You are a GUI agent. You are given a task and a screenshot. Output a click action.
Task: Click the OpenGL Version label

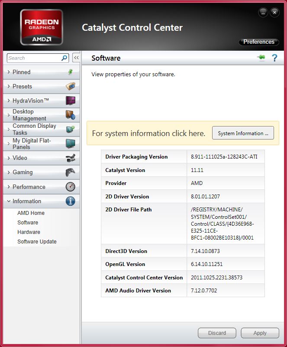[125, 264]
